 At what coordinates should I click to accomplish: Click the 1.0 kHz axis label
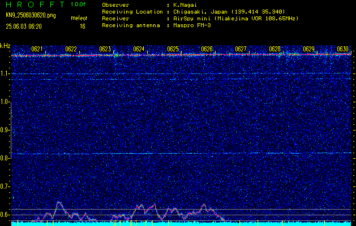coord(5,102)
